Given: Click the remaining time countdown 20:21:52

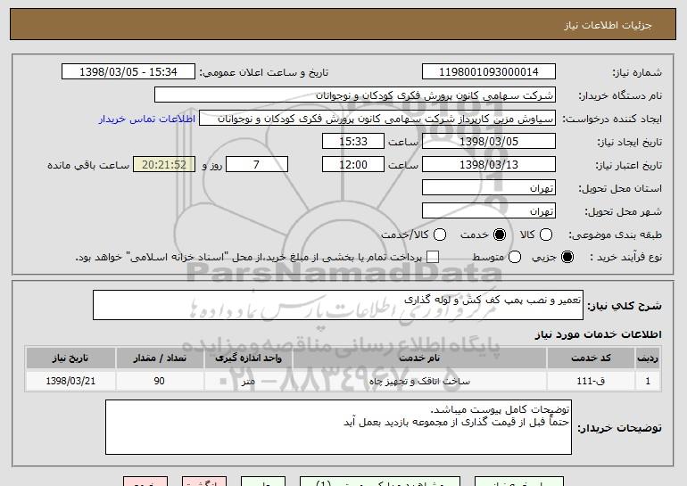Looking at the screenshot, I should [x=164, y=165].
